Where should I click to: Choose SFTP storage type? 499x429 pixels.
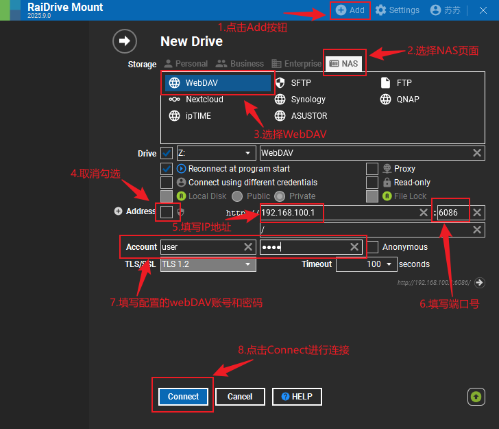point(293,83)
